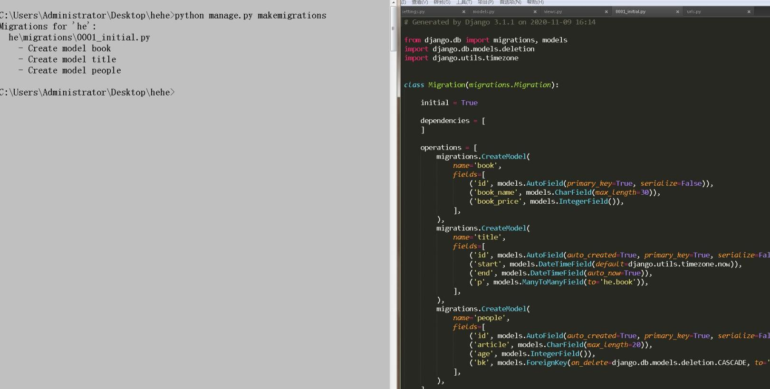Click the 'book_name' CharField line

(x=565, y=192)
